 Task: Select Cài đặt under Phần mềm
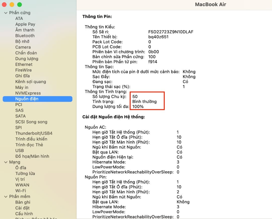(x=23, y=208)
